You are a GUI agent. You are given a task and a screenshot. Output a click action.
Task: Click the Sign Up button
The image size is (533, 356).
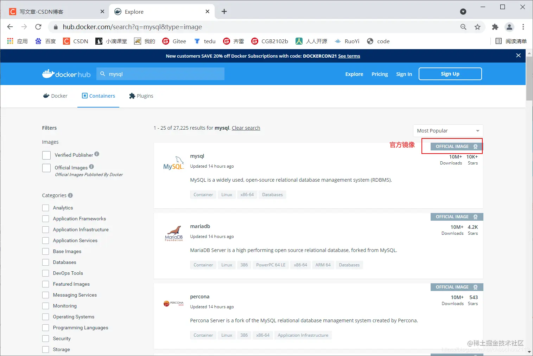pyautogui.click(x=450, y=74)
